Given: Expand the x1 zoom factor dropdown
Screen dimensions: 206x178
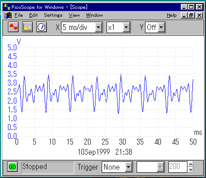Looking at the screenshot, I should pyautogui.click(x=126, y=27).
